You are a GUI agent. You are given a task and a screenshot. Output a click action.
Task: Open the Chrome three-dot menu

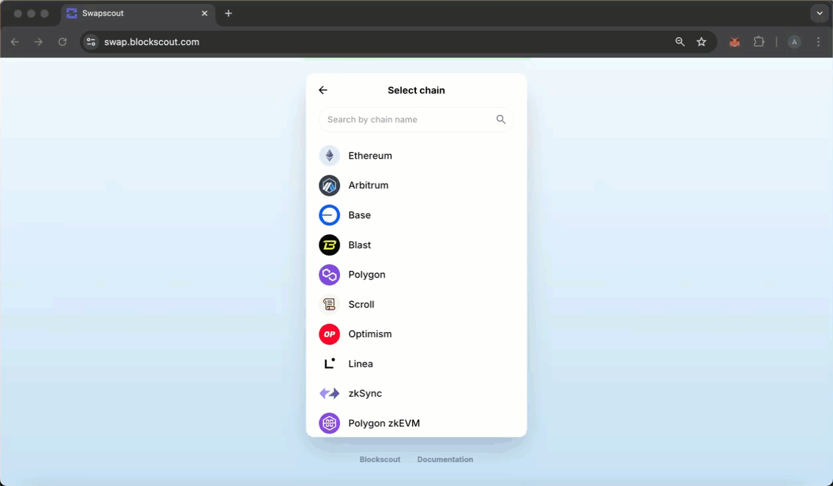pos(818,42)
